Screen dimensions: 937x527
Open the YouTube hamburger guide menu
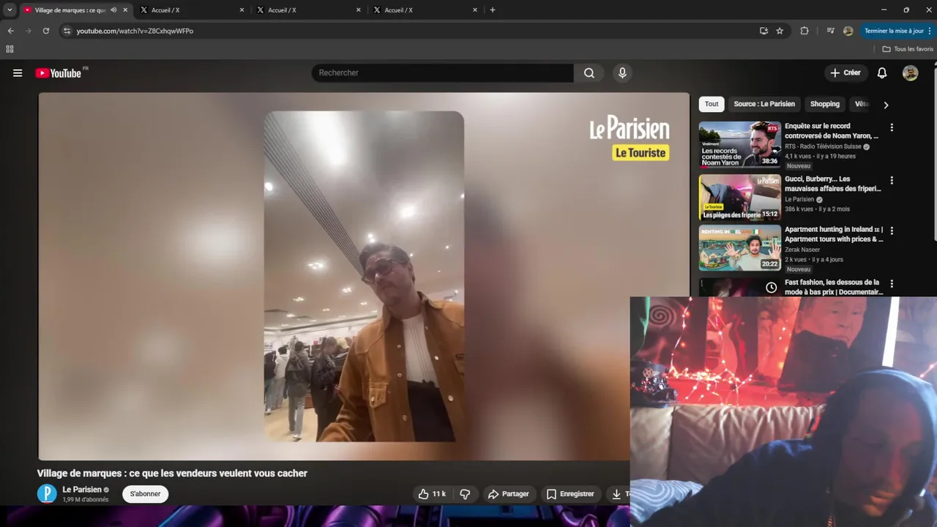tap(18, 73)
